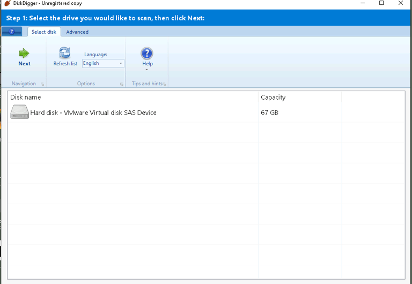Click the DiskDigger app icon in title bar
Image resolution: width=412 pixels, height=284 pixels.
coord(8,3)
